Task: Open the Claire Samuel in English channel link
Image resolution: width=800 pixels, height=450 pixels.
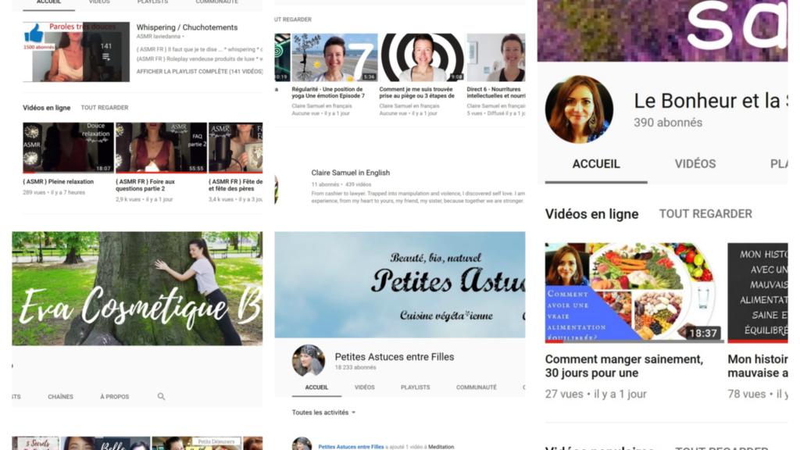Action: (x=351, y=173)
